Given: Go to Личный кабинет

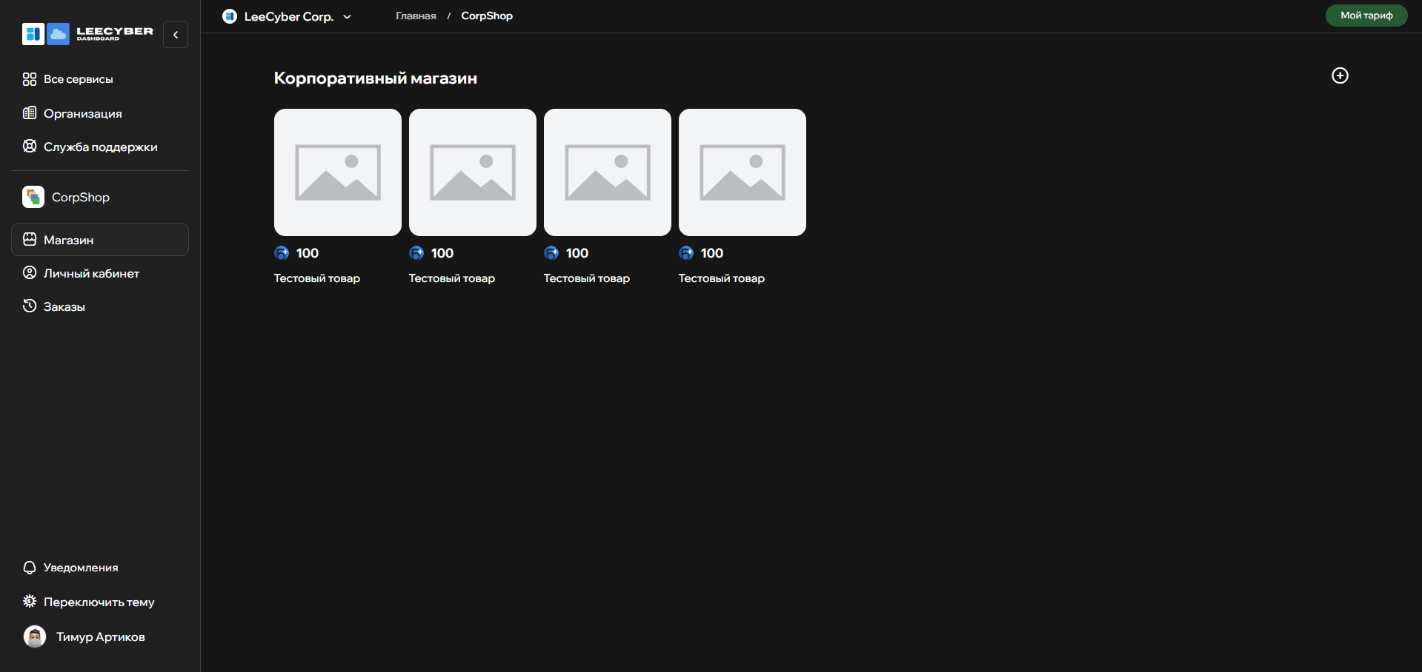Looking at the screenshot, I should click(91, 273).
